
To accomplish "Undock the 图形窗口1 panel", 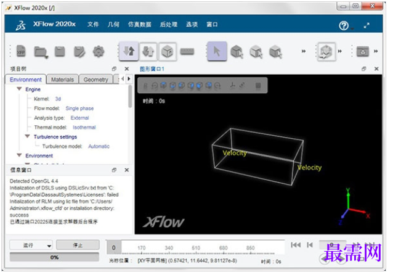I will tap(364, 68).
